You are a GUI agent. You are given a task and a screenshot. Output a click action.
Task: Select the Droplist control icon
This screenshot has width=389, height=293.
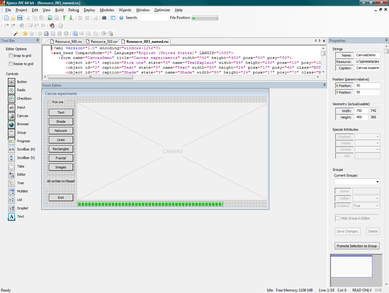click(12, 208)
